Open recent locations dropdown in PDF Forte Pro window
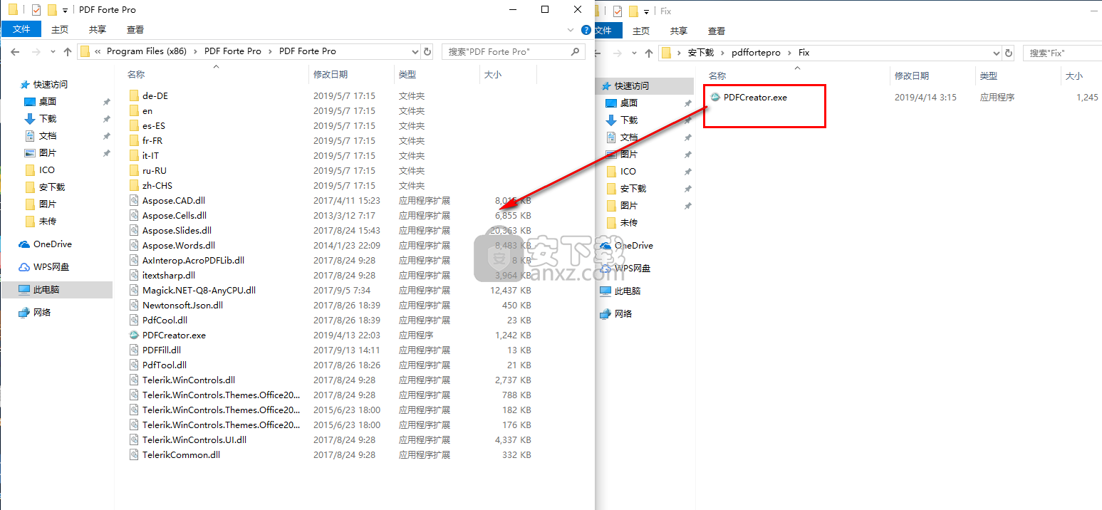 click(53, 51)
